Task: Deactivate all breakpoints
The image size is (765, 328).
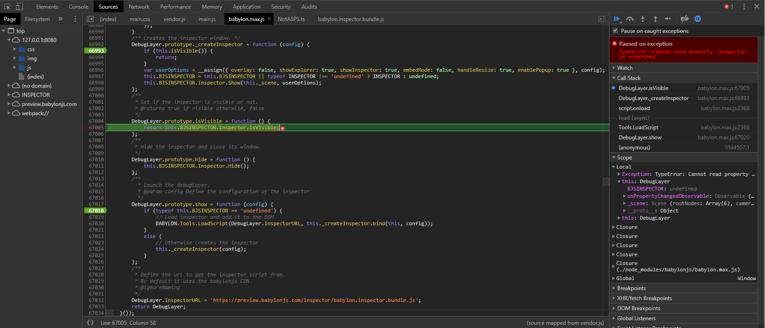Action: (685, 19)
